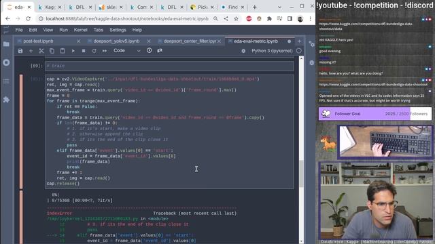The width and height of the screenshot is (435, 244).
Task: Click the Python 3 (ipykernel) kernel name
Action: 272,51
